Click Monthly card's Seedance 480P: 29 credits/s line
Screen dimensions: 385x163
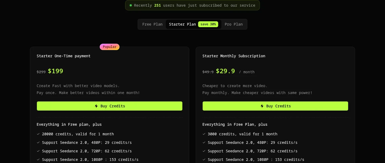tap(253, 142)
